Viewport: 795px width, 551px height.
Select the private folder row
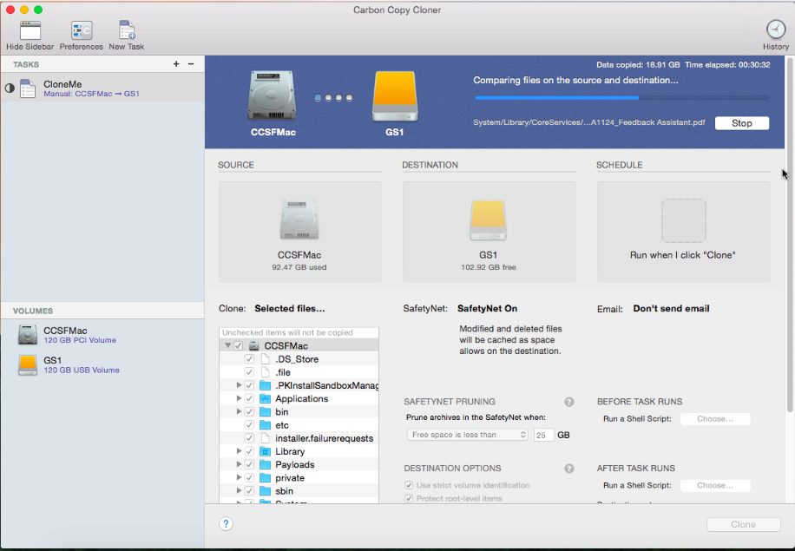pos(299,478)
